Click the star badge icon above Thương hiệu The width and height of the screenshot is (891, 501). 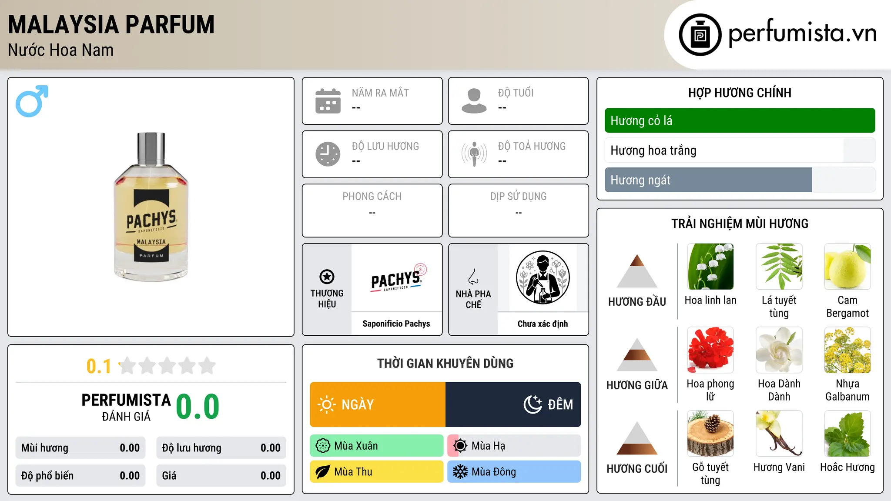pyautogui.click(x=327, y=276)
